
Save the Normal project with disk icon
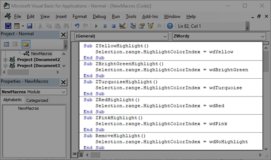30,26
